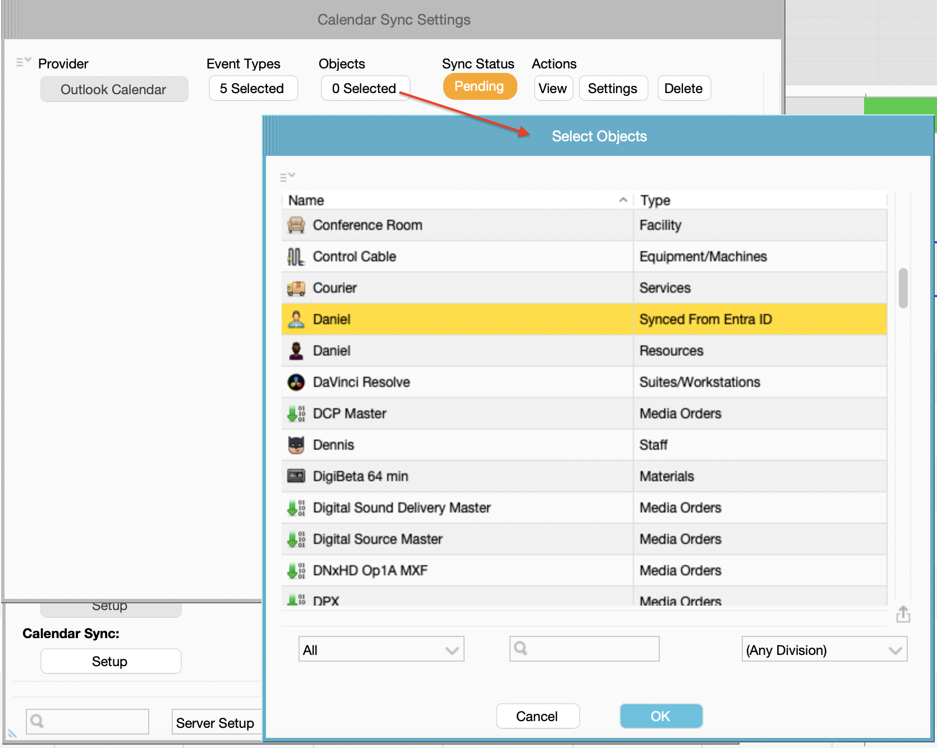
Task: Sort list by Name column header
Action: [457, 200]
